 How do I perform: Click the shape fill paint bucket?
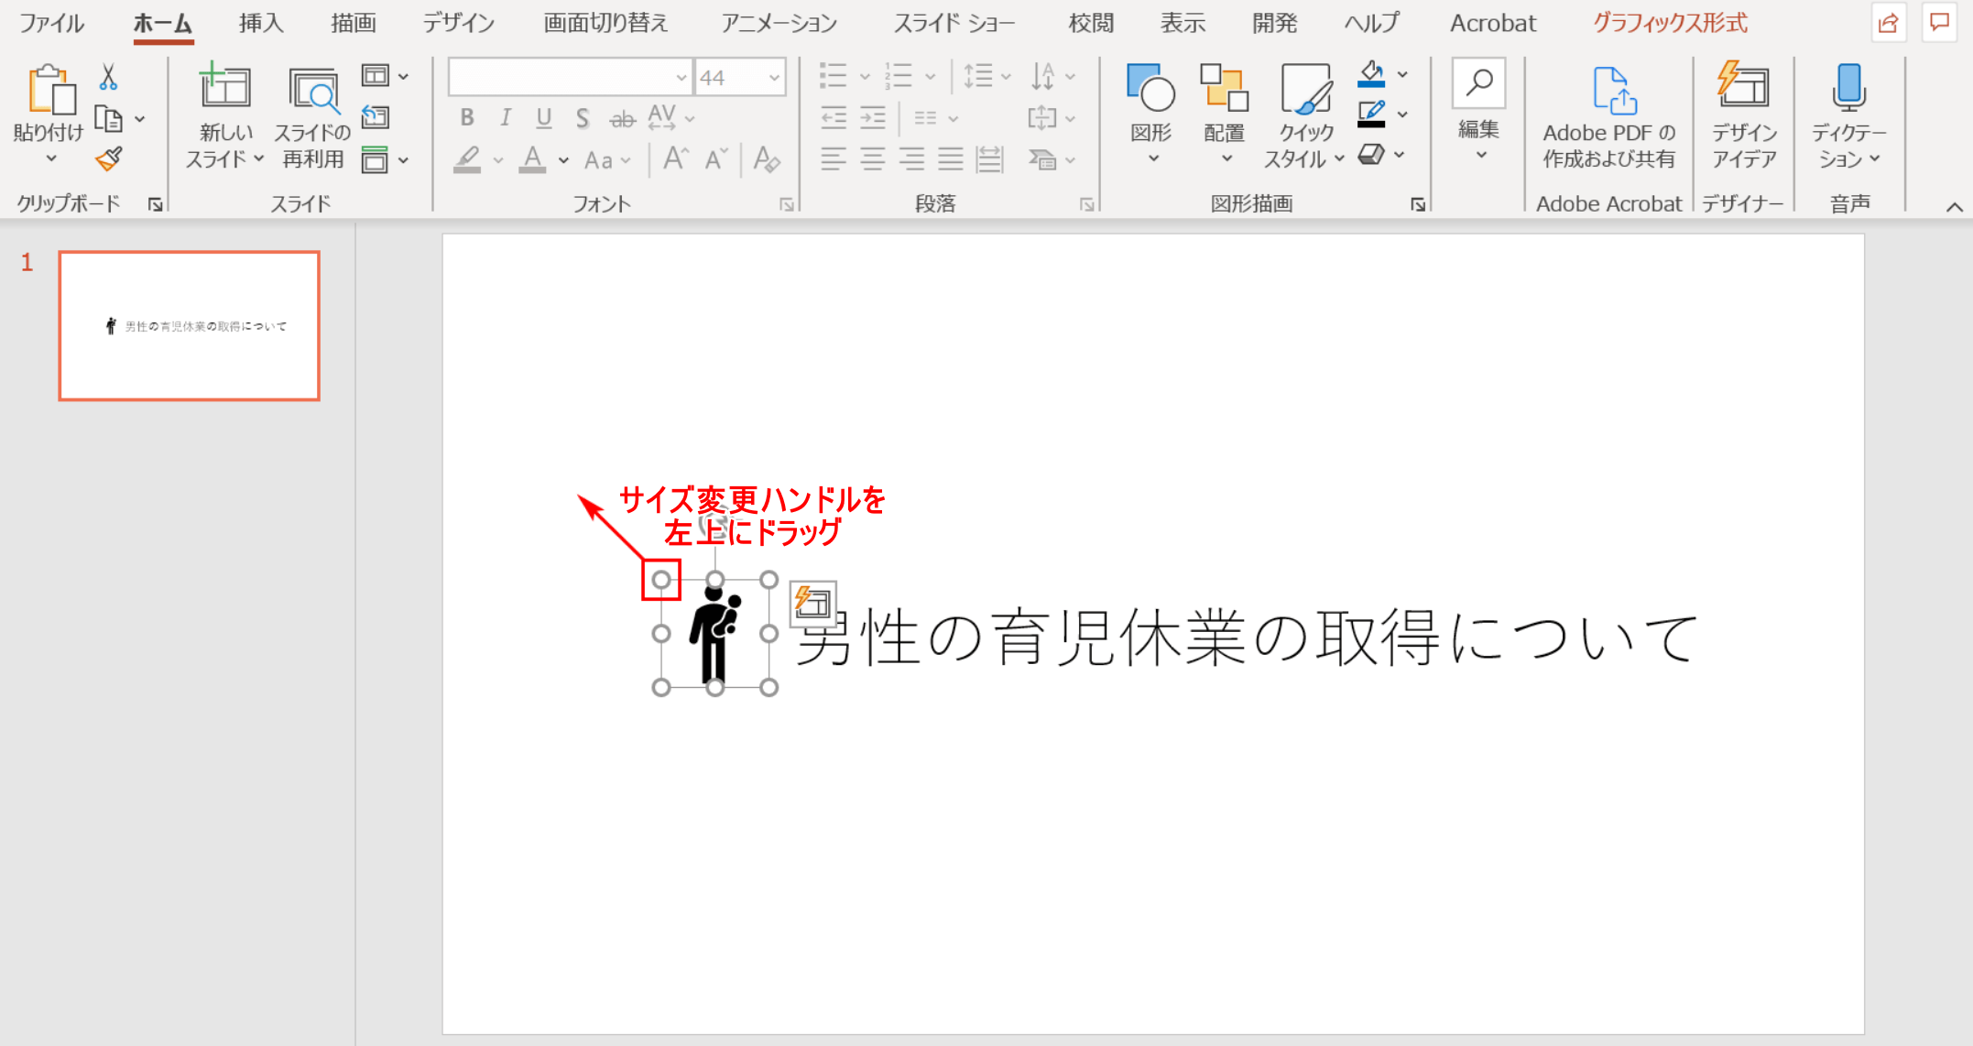tap(1371, 74)
